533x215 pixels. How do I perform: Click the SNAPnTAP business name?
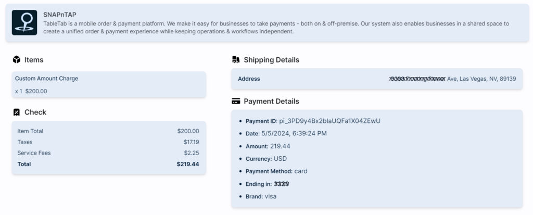60,15
